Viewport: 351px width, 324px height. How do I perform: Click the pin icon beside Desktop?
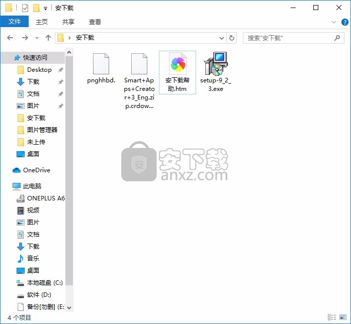click(61, 70)
